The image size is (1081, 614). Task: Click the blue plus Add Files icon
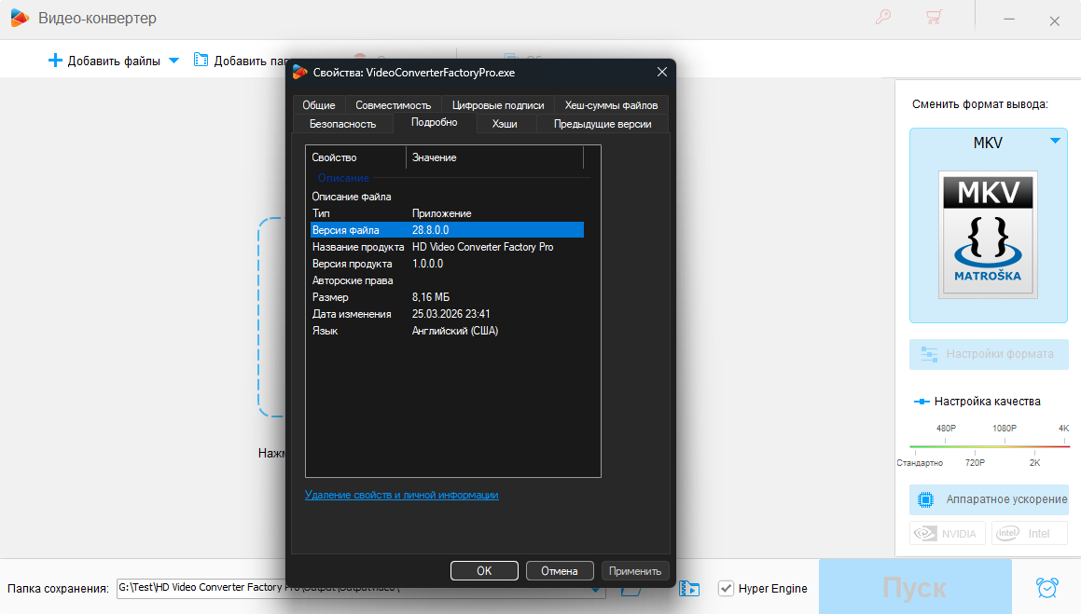[x=55, y=61]
